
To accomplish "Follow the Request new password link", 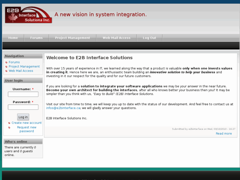I will [27, 129].
